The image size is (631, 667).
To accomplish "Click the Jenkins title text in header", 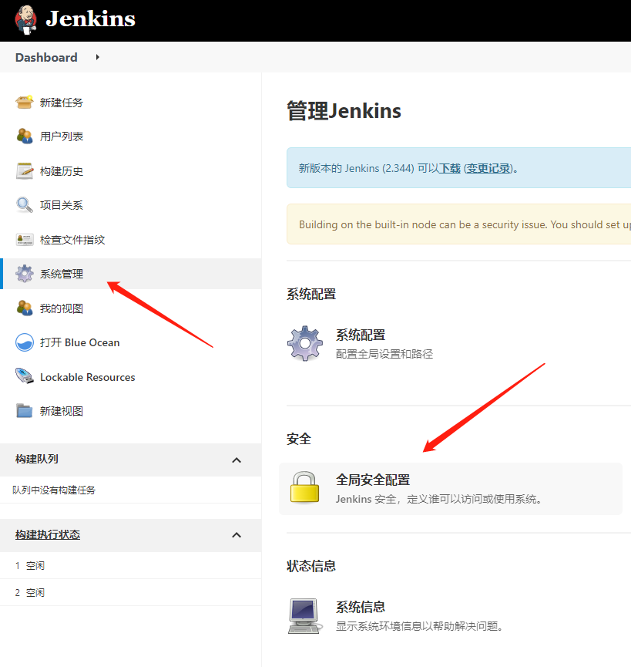I will (x=90, y=19).
